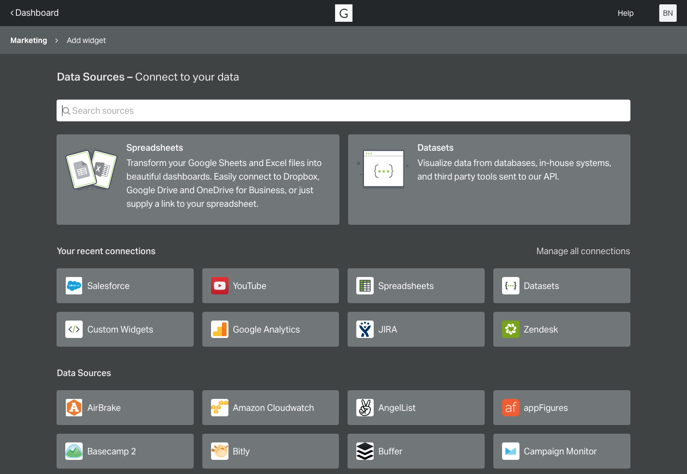Pick the Bitly label
Viewport: 687px width, 474px height.
[x=242, y=451]
